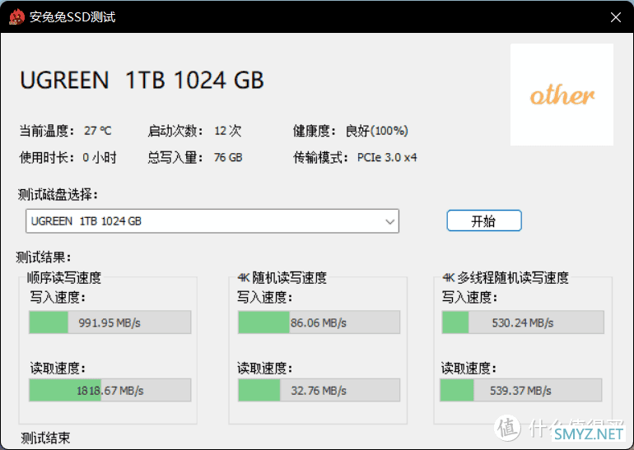Viewport: 634px width, 450px height.
Task: Click '读取速度:' label under 顺序读写速度
Action: coord(58,368)
